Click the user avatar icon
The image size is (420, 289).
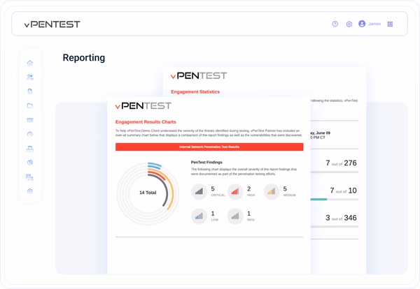[362, 24]
